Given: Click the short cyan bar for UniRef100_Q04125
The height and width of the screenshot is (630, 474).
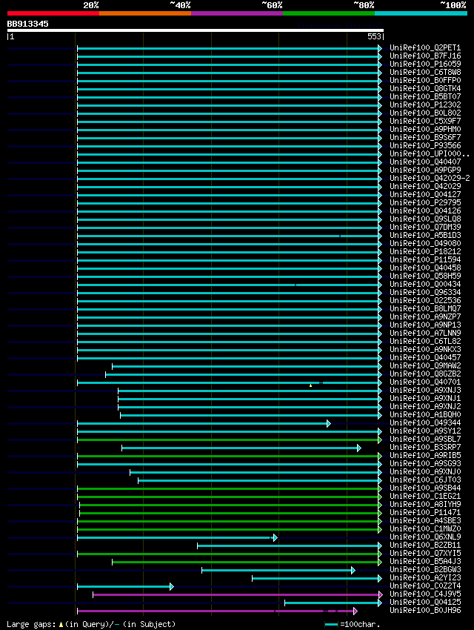Looking at the screenshot, I should click(332, 603).
